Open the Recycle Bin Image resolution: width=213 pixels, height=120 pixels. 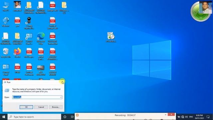(x=6, y=53)
